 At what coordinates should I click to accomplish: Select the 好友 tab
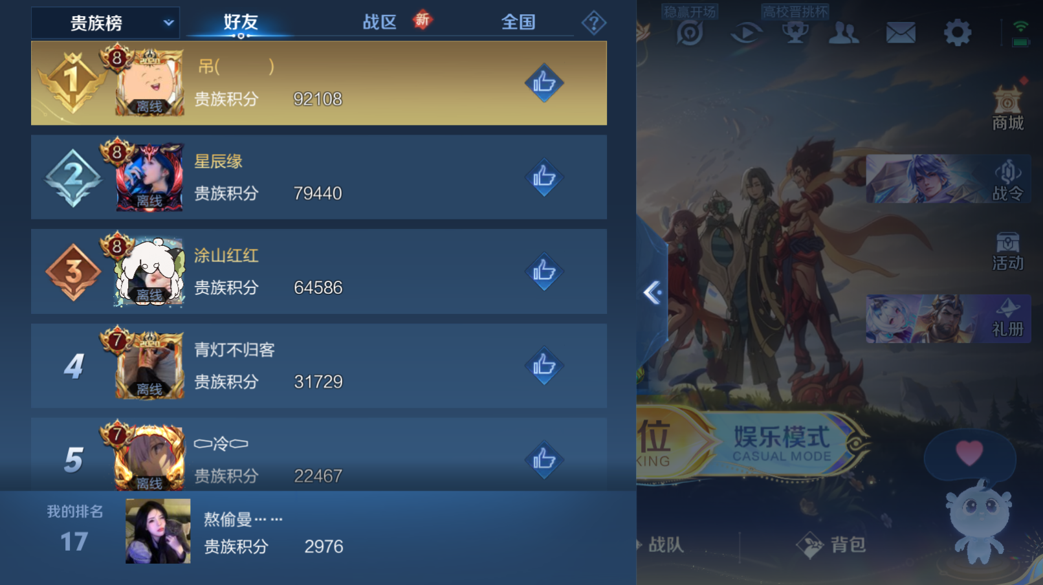point(241,22)
